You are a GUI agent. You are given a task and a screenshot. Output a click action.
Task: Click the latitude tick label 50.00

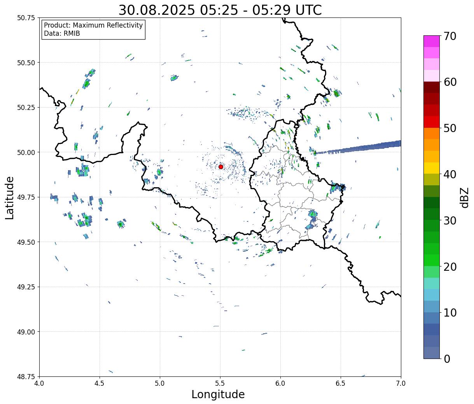(26, 152)
